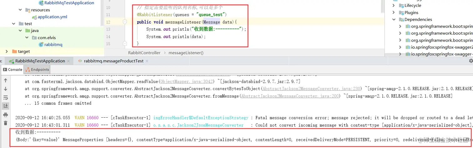Click the 16:43:01.311 log timestamp
Image resolution: width=473 pixels, height=148 pixels.
pyautogui.click(x=43, y=125)
